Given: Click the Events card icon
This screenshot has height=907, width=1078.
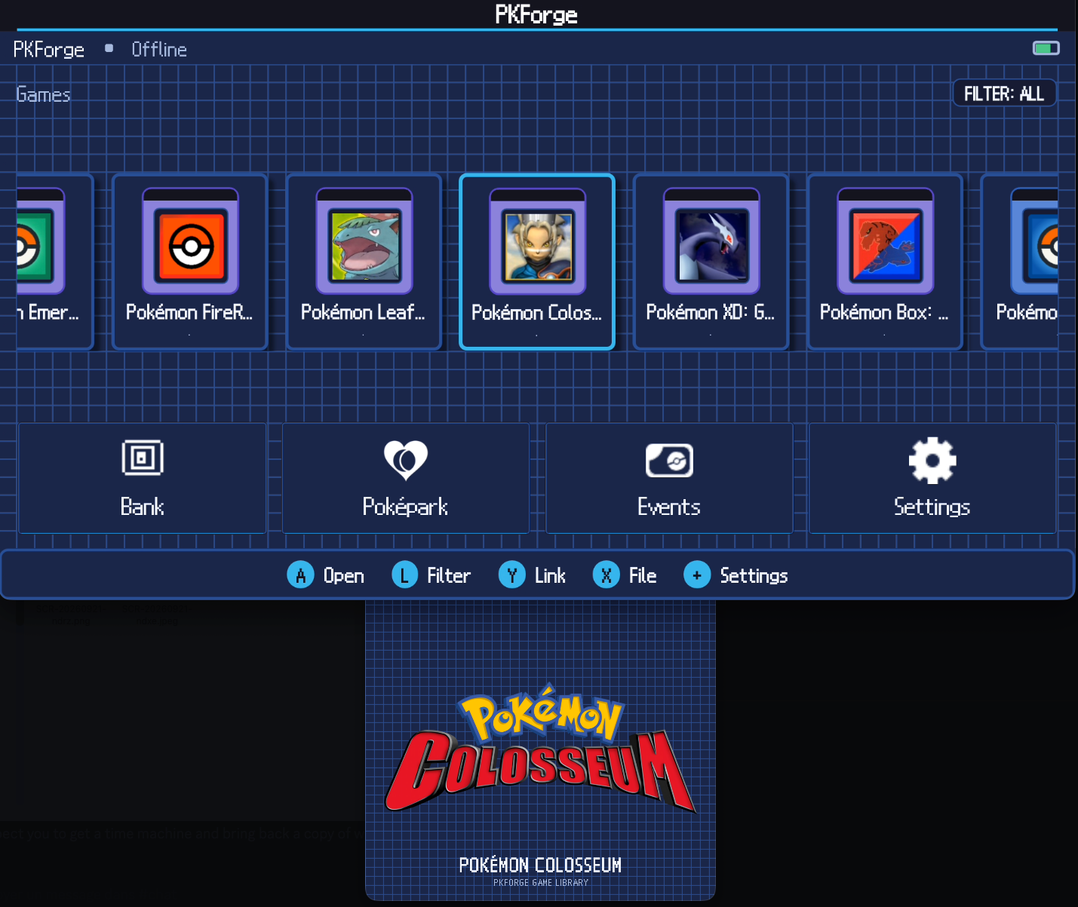Looking at the screenshot, I should (669, 460).
